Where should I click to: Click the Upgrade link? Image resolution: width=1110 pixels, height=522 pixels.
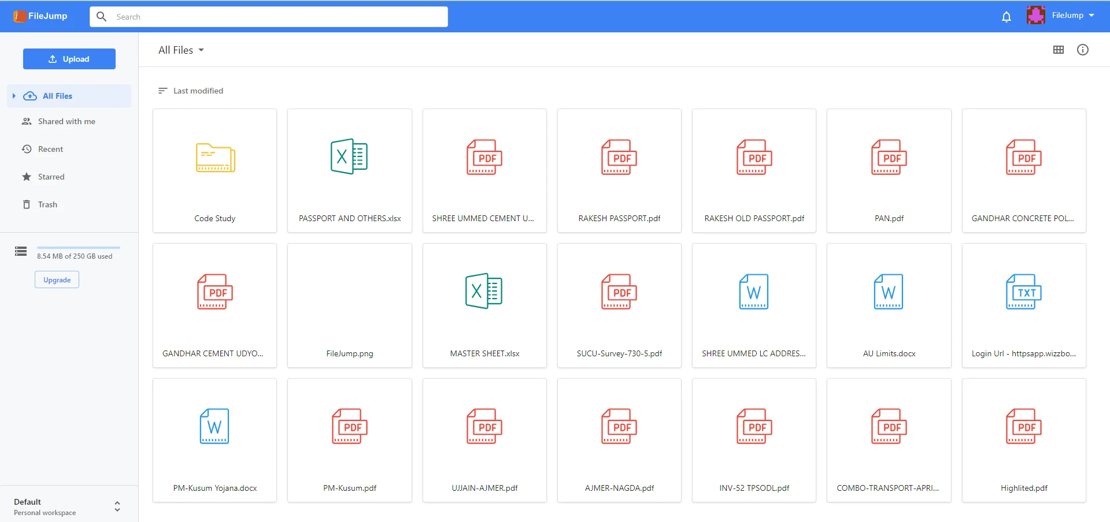point(56,279)
